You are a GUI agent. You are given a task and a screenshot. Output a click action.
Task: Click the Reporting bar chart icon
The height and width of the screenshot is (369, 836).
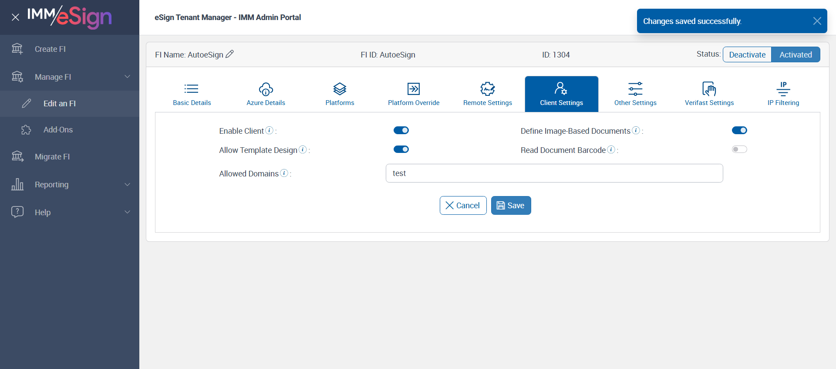pyautogui.click(x=17, y=184)
